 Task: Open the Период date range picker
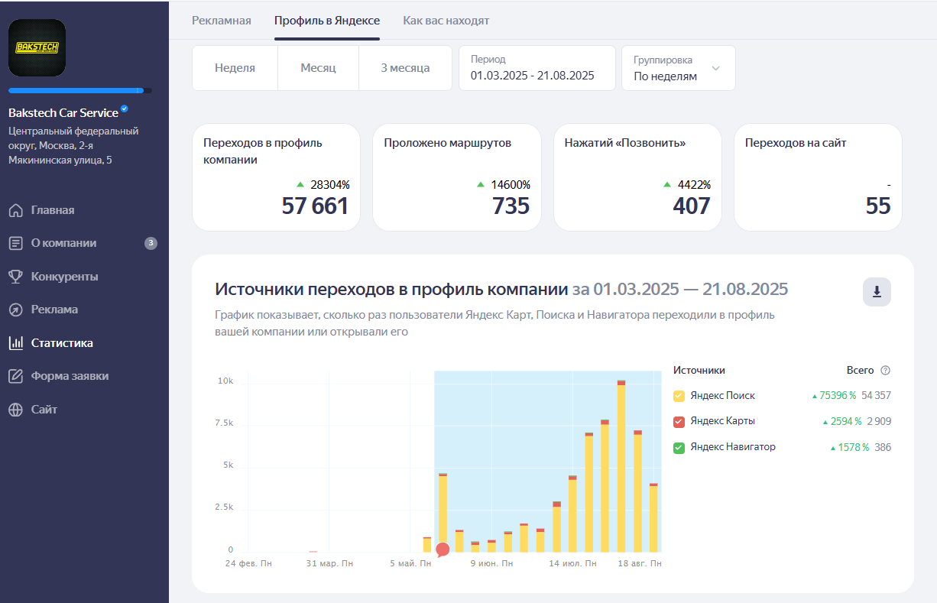(537, 68)
